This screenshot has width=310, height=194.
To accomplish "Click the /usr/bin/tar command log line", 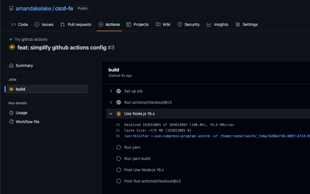I will tap(217, 136).
